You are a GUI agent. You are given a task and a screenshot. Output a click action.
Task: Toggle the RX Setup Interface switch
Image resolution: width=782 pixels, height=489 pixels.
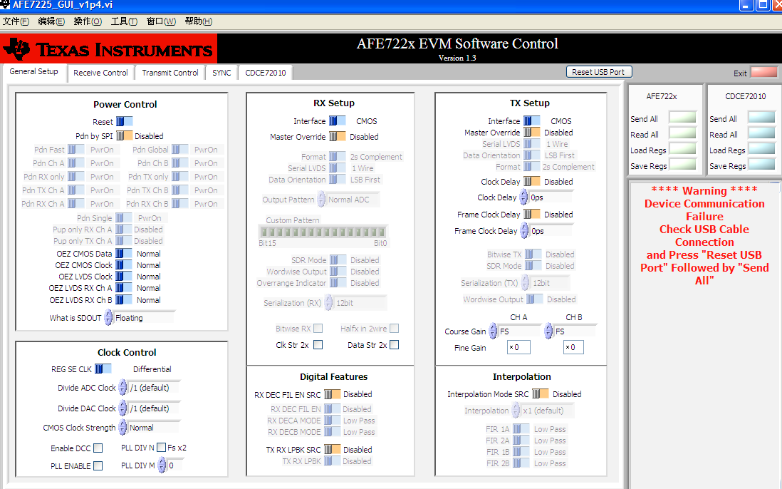pos(337,120)
